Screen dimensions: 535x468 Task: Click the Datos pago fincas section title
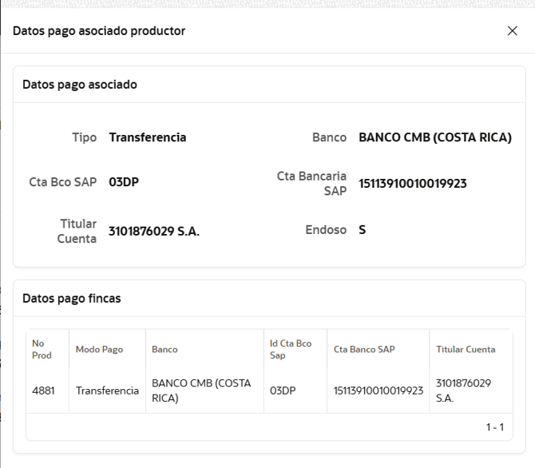click(71, 298)
